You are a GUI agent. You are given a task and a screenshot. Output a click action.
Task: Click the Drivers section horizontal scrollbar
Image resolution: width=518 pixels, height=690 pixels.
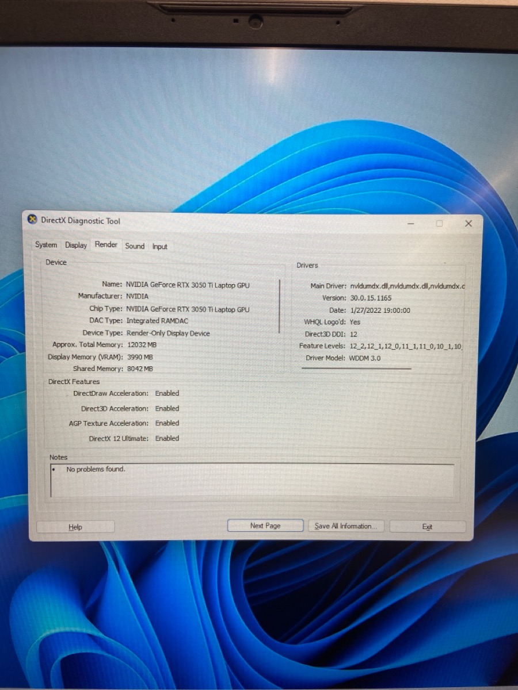tap(356, 369)
